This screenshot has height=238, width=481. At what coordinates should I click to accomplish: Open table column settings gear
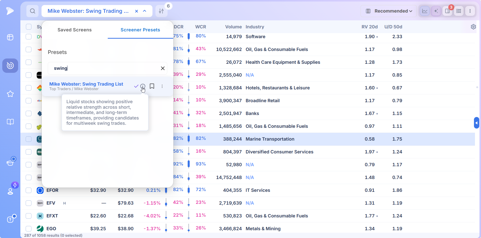point(473,27)
